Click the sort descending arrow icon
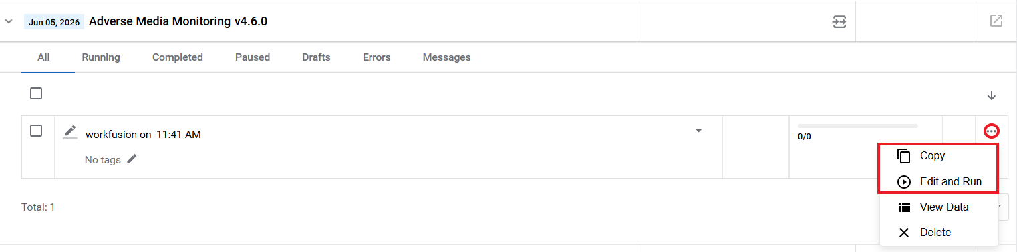The height and width of the screenshot is (252, 1017). (992, 95)
